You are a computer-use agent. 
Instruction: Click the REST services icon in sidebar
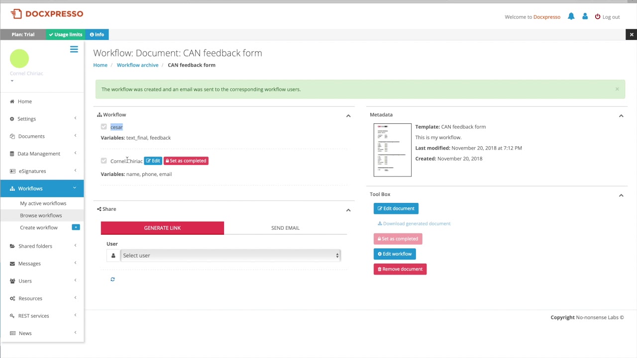[x=12, y=316]
